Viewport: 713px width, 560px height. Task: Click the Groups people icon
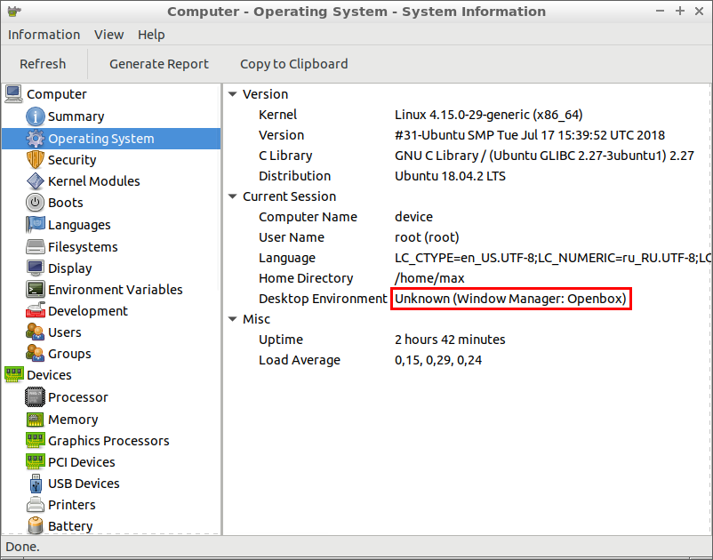click(35, 353)
